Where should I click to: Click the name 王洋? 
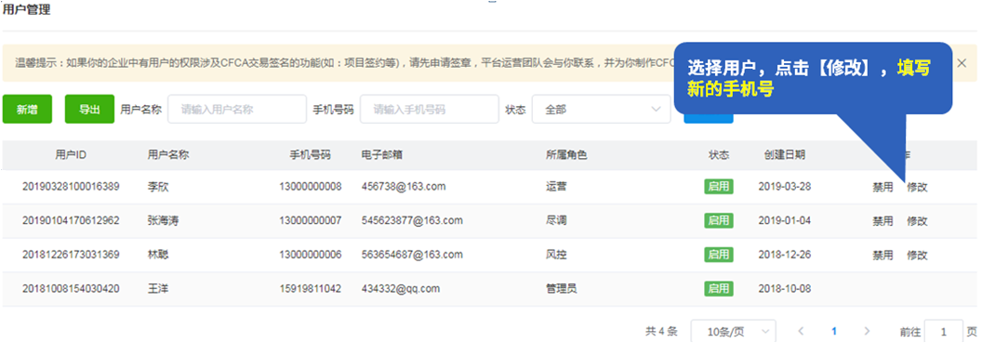pyautogui.click(x=158, y=288)
